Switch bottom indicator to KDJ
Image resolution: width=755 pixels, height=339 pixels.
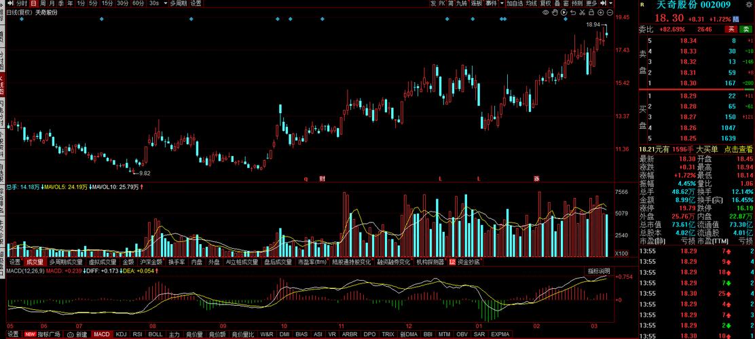coord(121,334)
